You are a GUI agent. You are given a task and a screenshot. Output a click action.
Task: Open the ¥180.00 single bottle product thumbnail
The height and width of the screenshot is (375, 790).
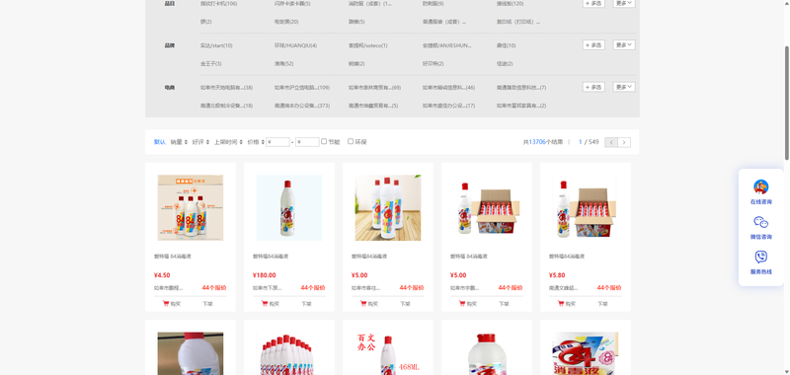[289, 208]
